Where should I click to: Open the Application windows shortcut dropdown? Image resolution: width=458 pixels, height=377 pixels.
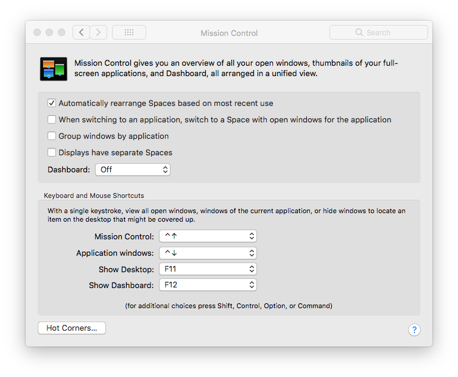click(208, 253)
